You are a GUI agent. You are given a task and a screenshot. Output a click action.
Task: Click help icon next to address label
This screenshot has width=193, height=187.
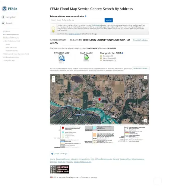click(x=86, y=16)
